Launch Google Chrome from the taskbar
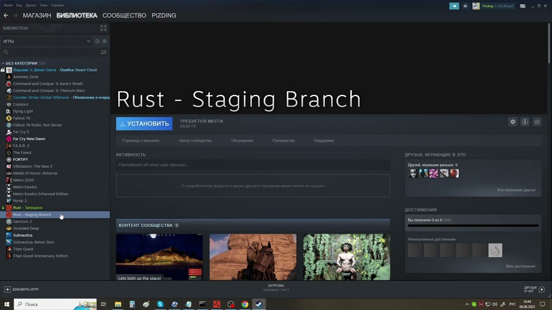The image size is (552, 310). (x=245, y=304)
